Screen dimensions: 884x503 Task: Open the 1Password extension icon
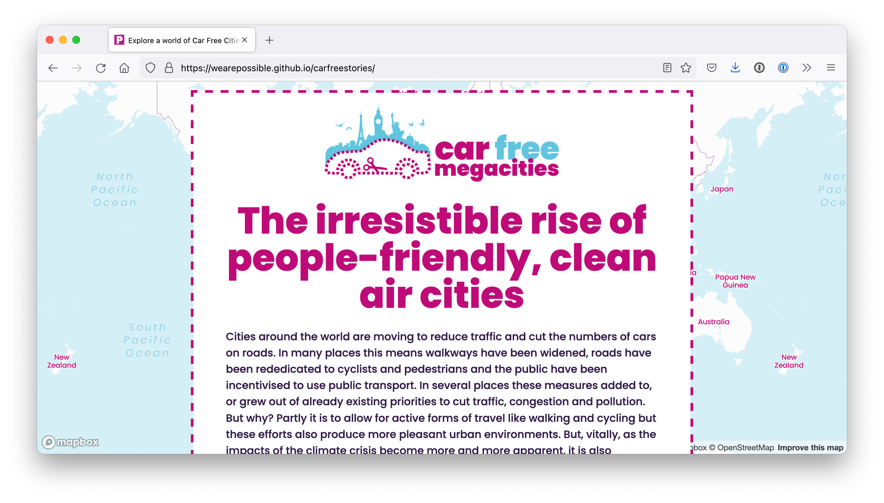tap(783, 68)
